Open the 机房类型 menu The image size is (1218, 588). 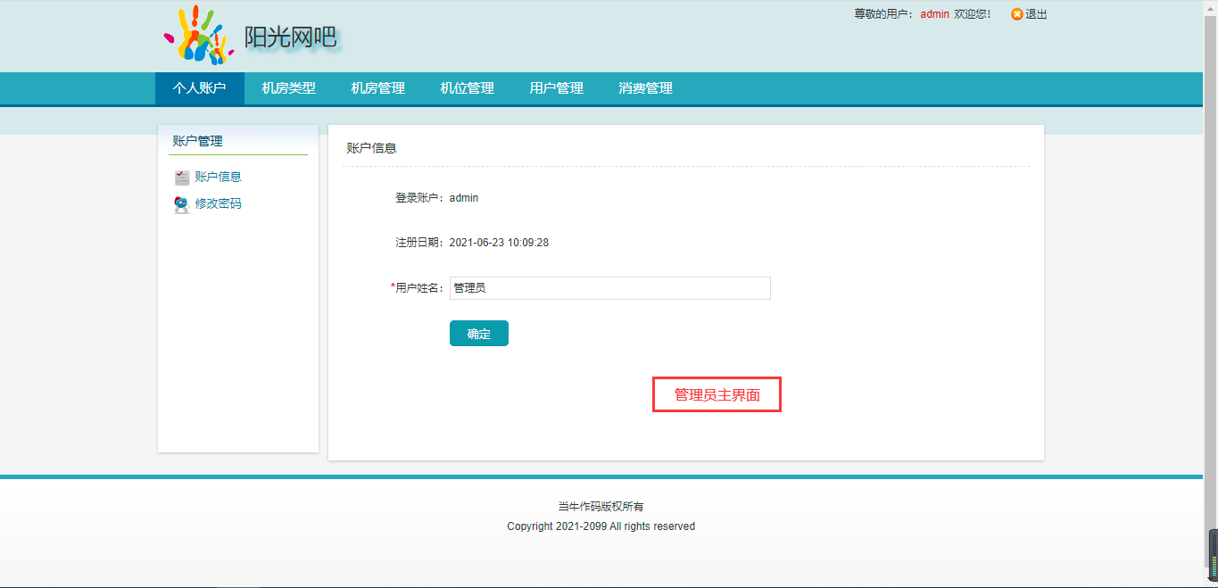pyautogui.click(x=289, y=88)
